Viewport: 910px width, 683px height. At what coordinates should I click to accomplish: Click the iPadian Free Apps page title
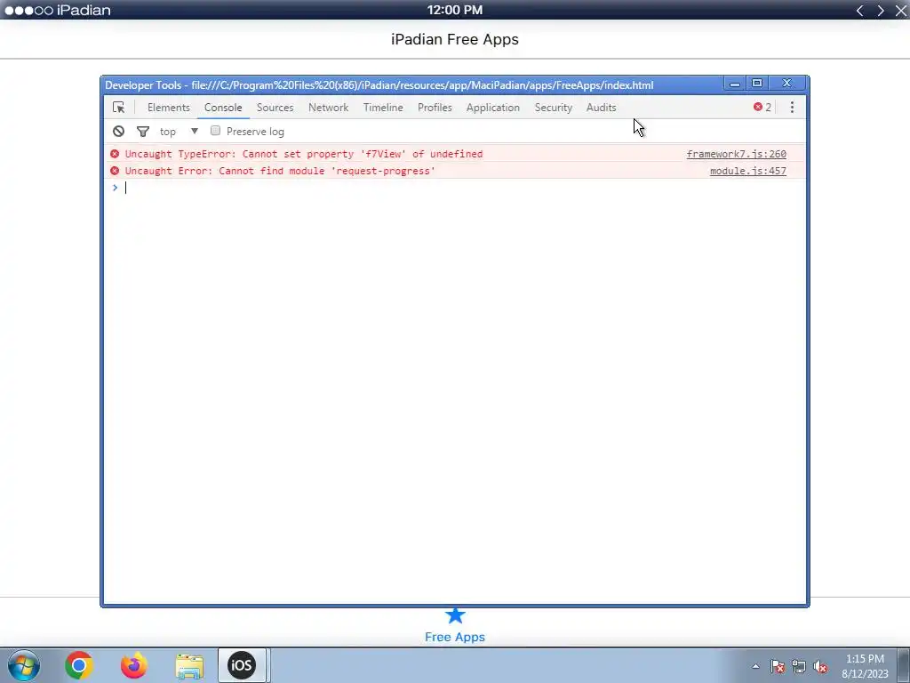[455, 39]
